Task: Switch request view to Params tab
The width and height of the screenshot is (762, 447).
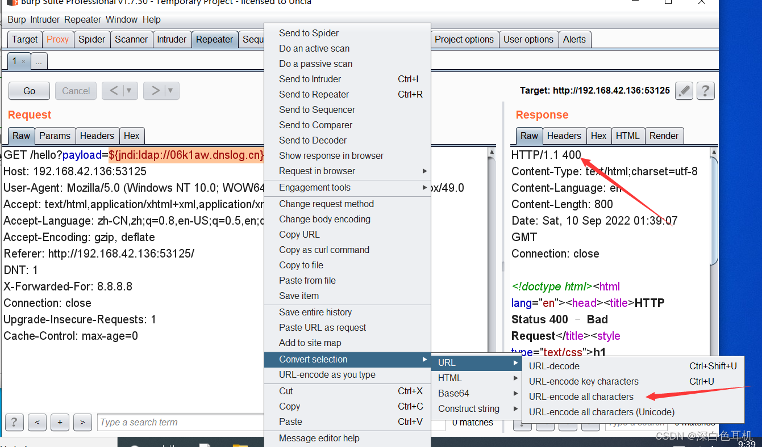Action: 55,136
